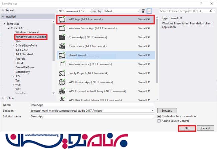Select Windows Universal in the tree
Screen dimensions: 217x149
(27, 32)
